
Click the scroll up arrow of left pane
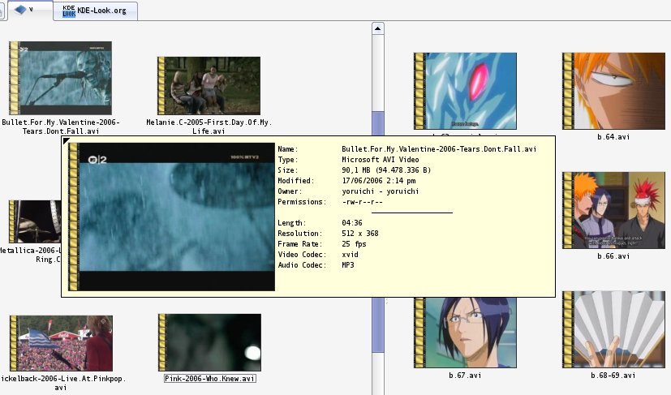(x=377, y=28)
